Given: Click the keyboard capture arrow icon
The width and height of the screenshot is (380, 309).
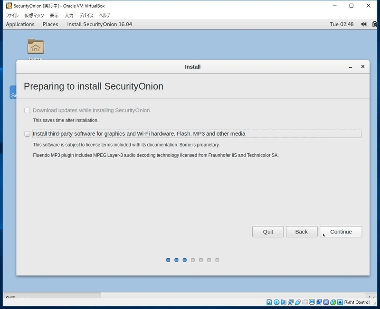Looking at the screenshot, I should pyautogui.click(x=340, y=302).
